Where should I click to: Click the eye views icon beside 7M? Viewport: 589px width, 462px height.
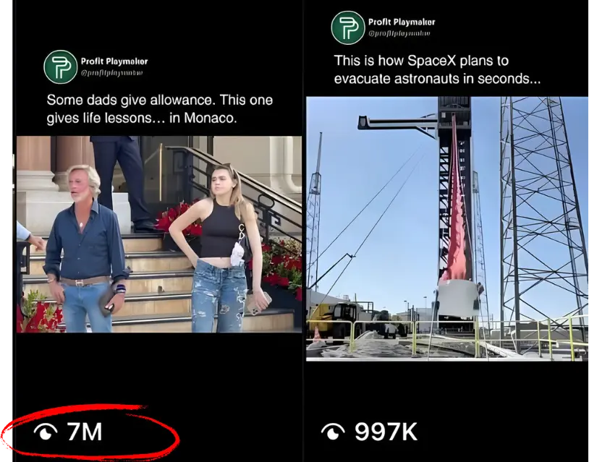(46, 432)
